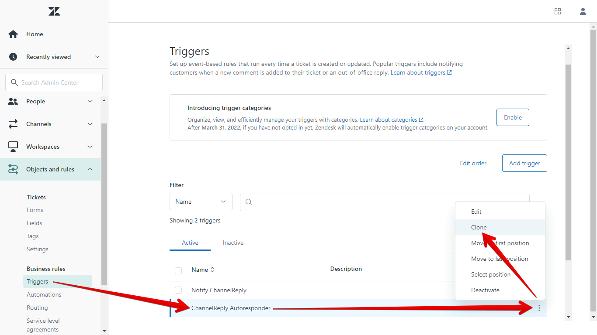Open the ChannelReply Autoresponder trigger
Image resolution: width=597 pixels, height=335 pixels.
coord(231,308)
